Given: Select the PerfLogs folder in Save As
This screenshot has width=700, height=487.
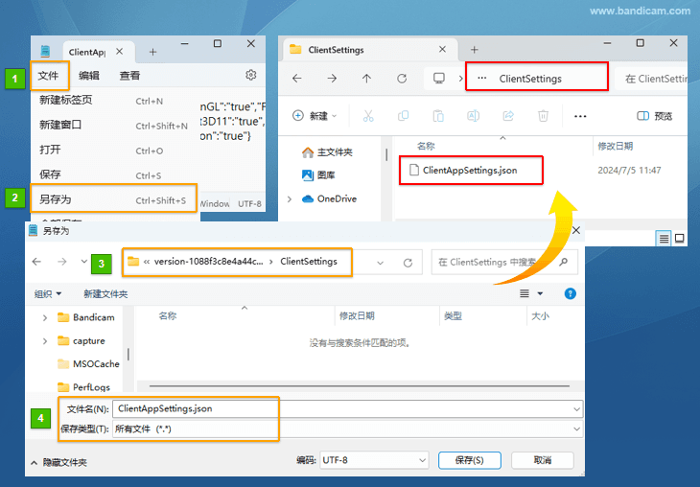Looking at the screenshot, I should pyautogui.click(x=84, y=387).
